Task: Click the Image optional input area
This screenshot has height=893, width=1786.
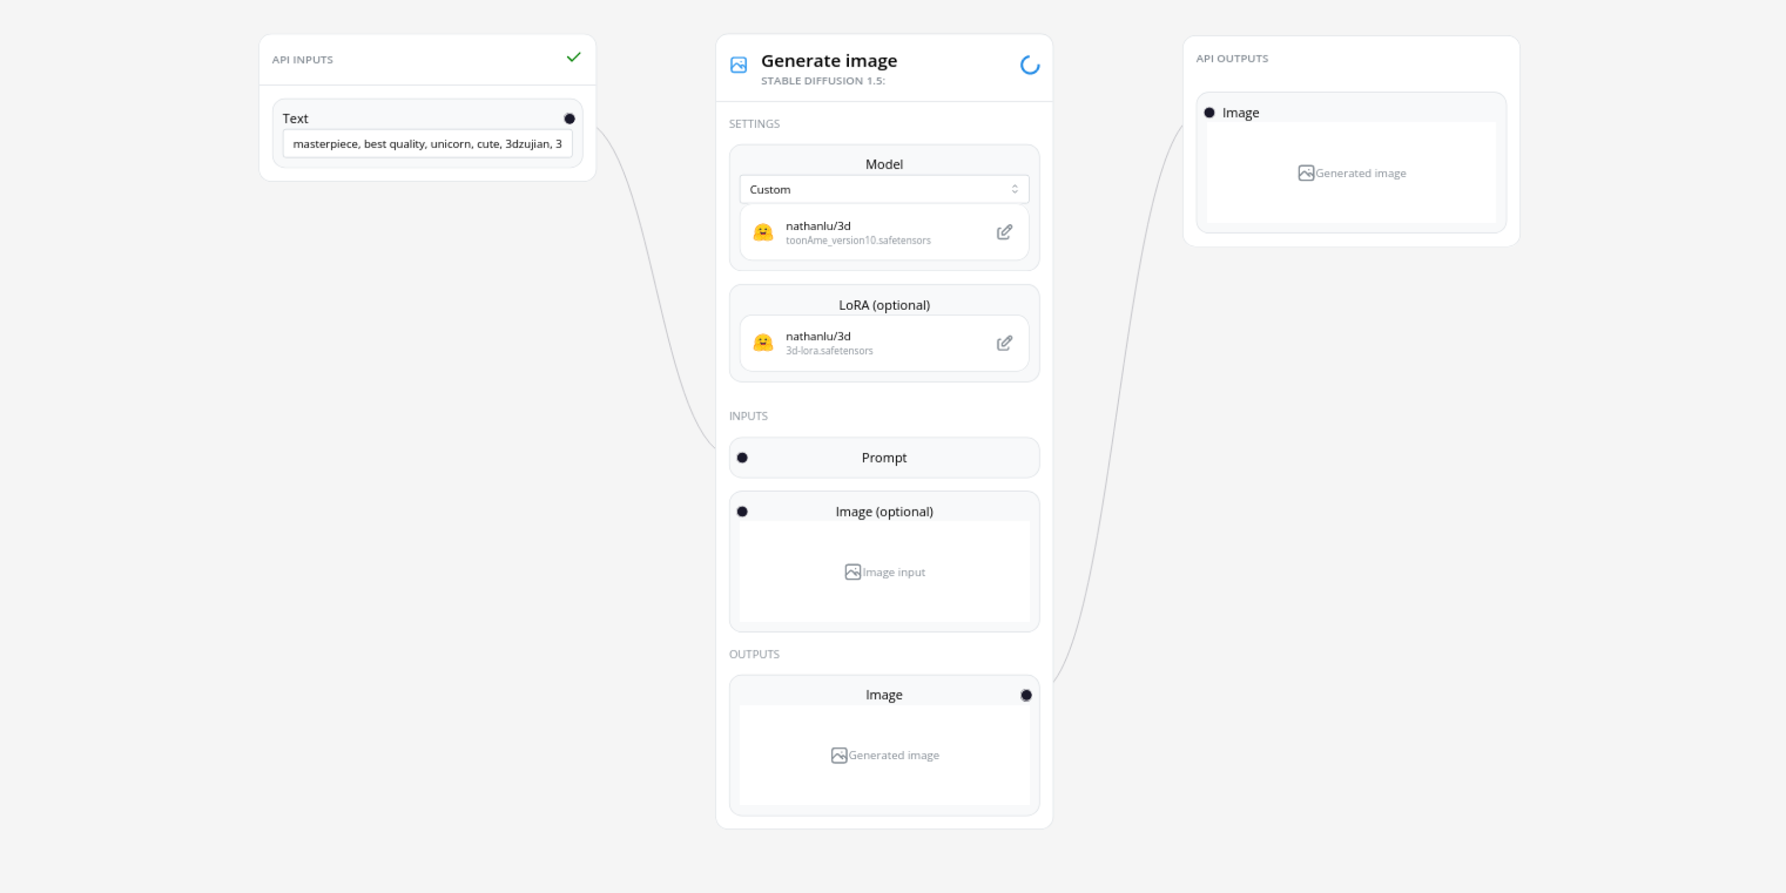Action: pos(885,572)
